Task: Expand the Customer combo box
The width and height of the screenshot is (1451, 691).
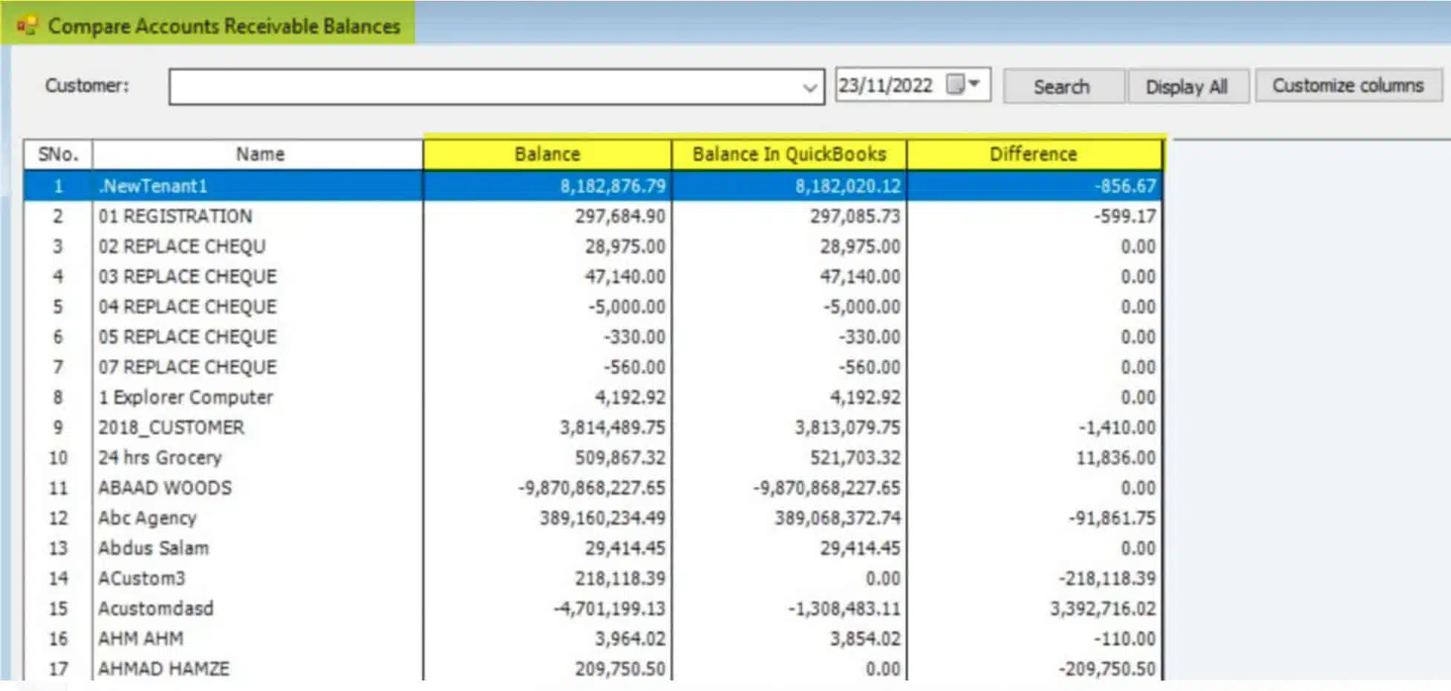Action: click(x=809, y=88)
